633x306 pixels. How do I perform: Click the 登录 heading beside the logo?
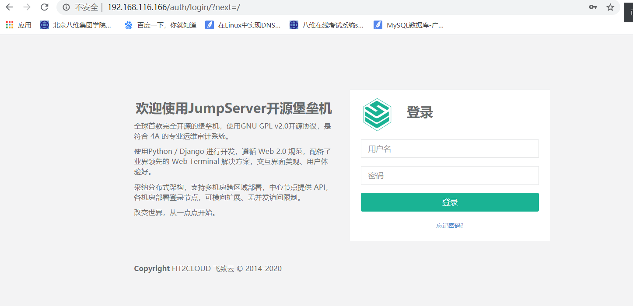pos(420,112)
